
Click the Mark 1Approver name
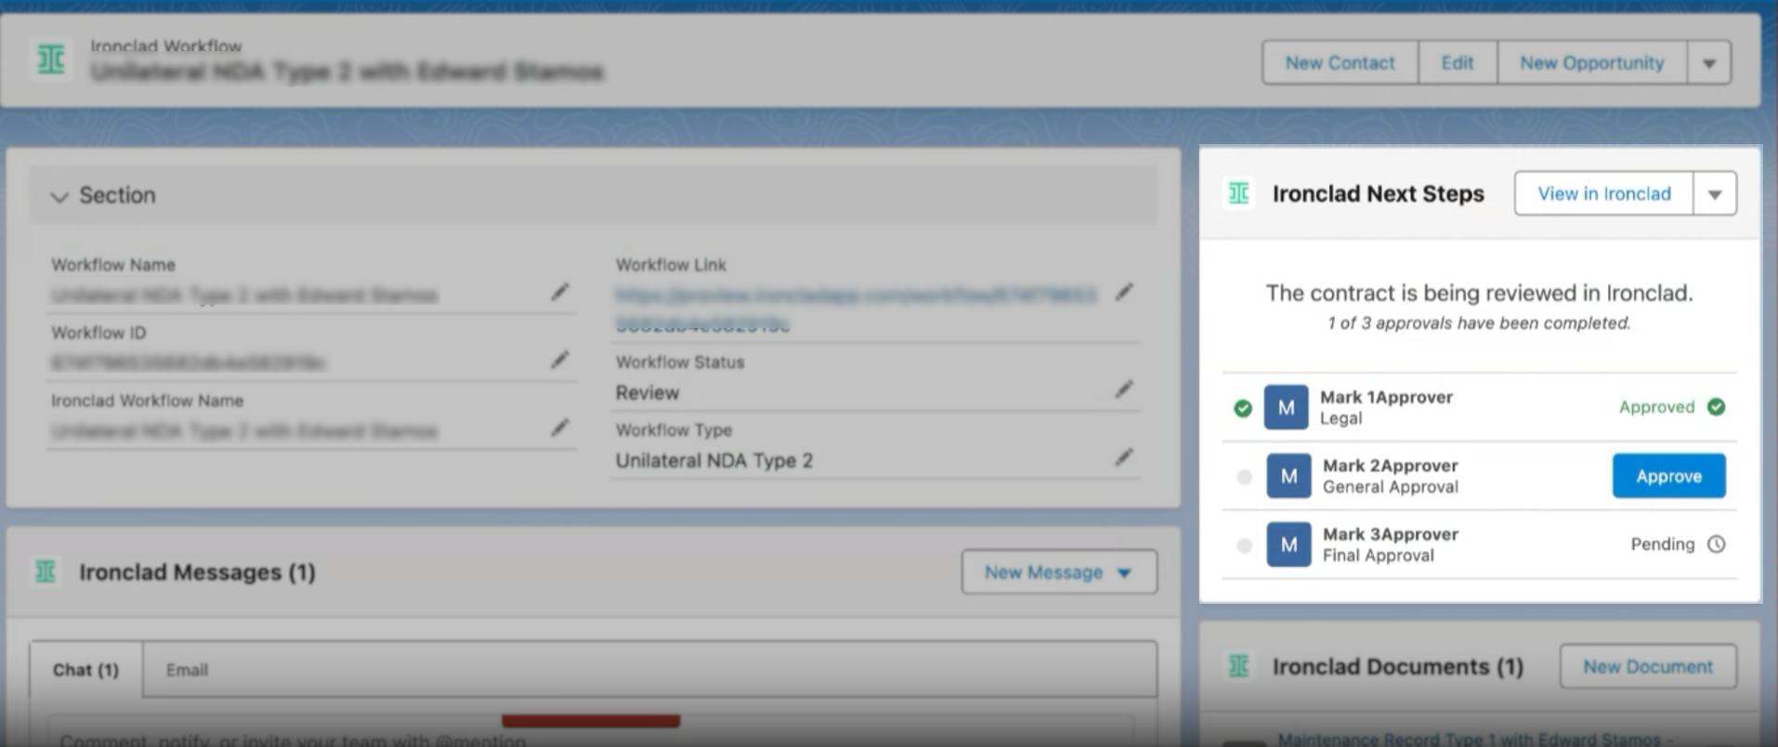(1386, 397)
